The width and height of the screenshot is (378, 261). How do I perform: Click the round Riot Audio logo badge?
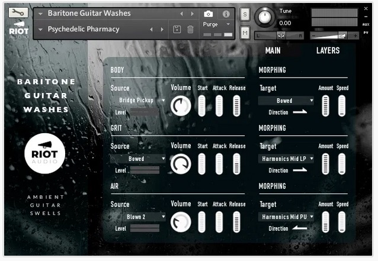44,153
